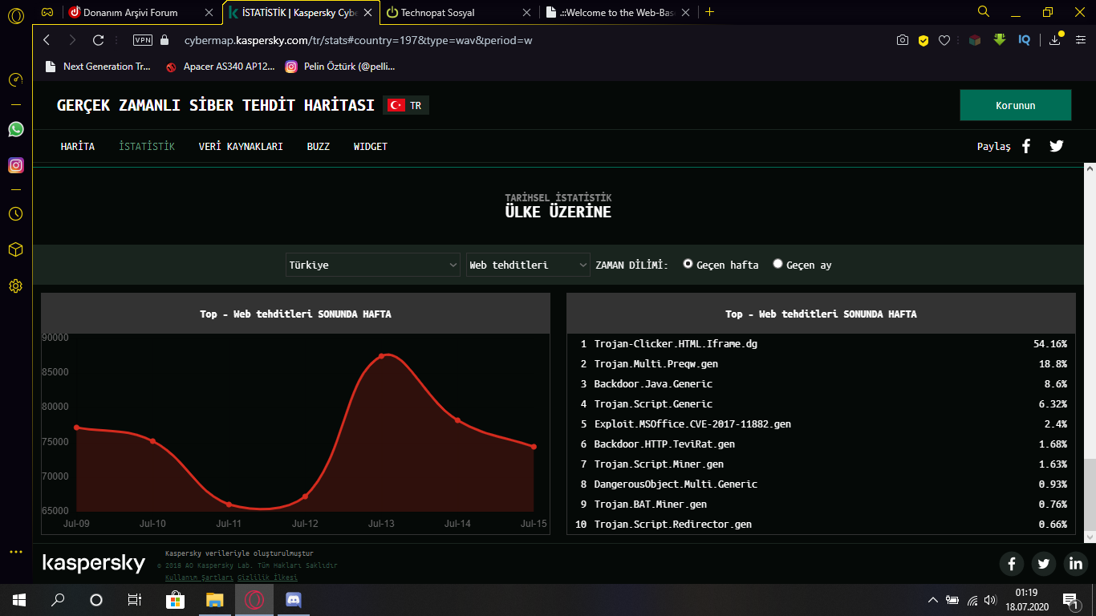This screenshot has width=1096, height=616.
Task: Click sidebar three-dots setup button
Action: pos(15,552)
